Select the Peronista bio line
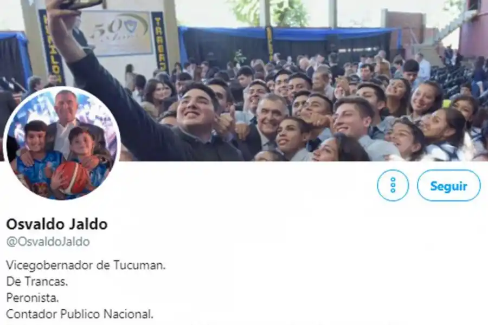The image size is (488, 325). coord(33,297)
